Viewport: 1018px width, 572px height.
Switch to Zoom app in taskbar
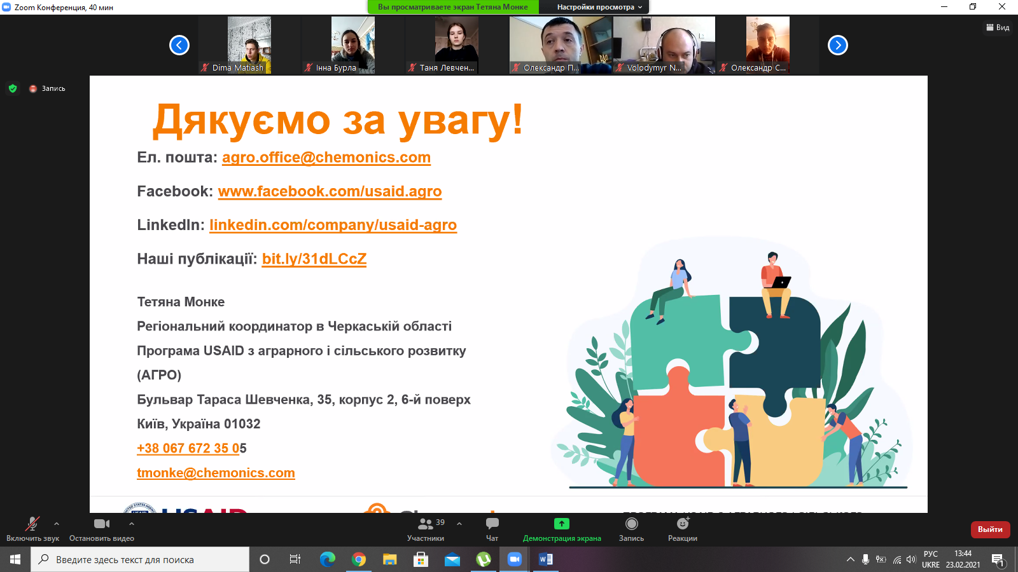pyautogui.click(x=515, y=559)
